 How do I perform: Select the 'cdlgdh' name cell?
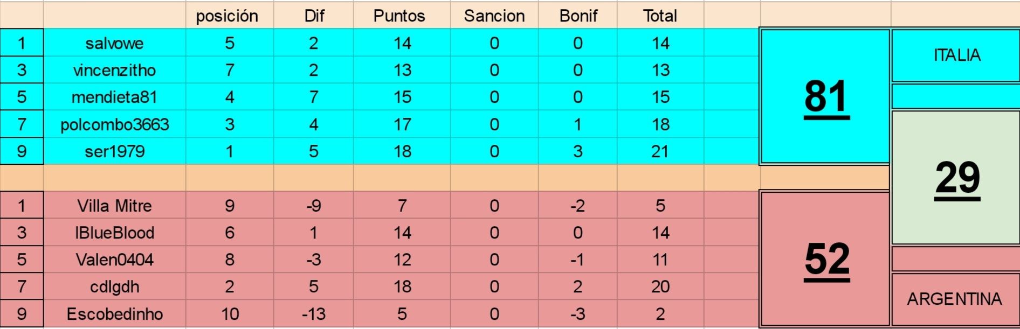115,286
